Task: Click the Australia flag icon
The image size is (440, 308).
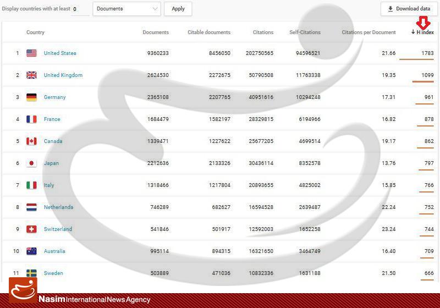Action: (31, 251)
